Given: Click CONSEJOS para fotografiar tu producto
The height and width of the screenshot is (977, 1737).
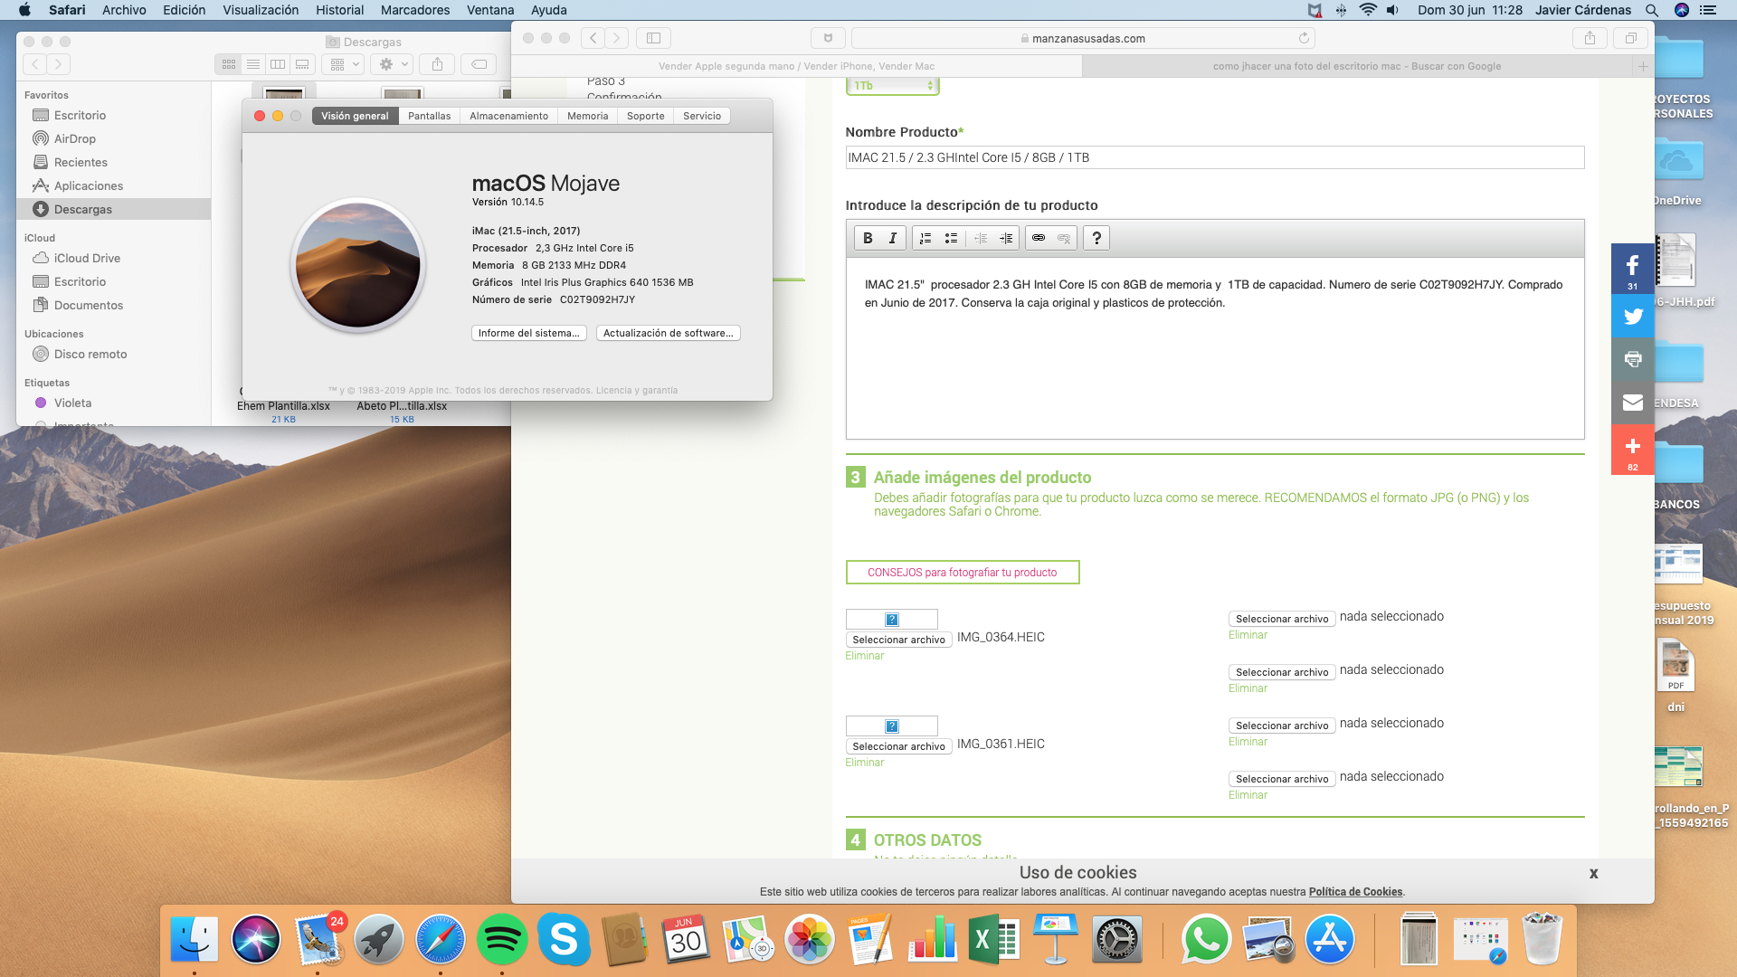Looking at the screenshot, I should click(962, 573).
